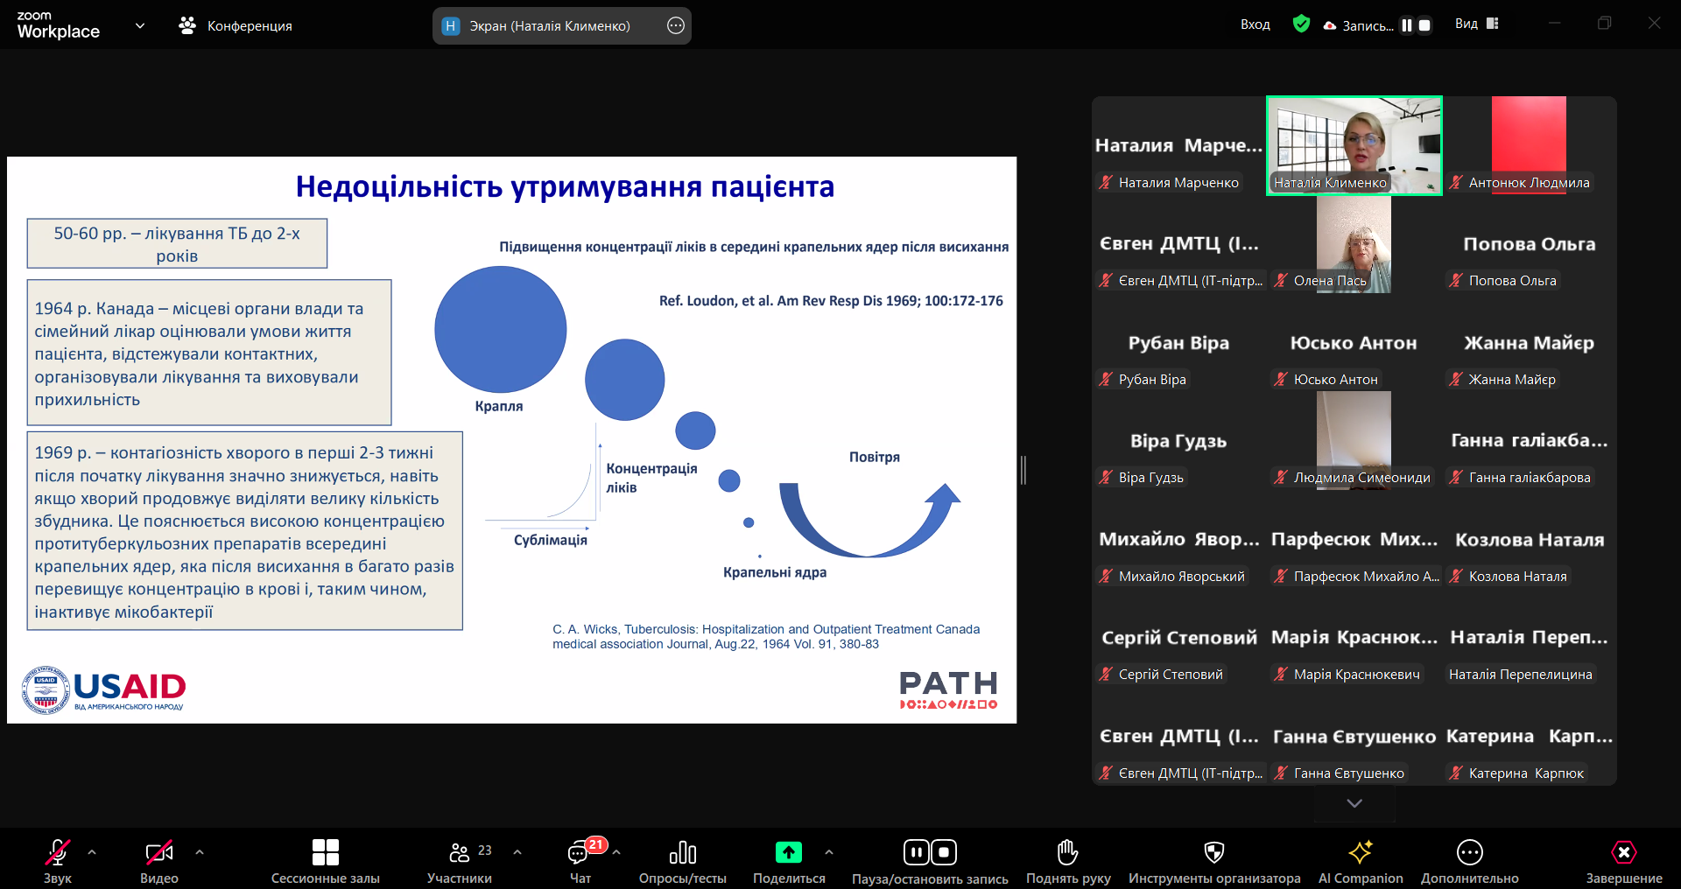Open the Вид view menu
Image resolution: width=1681 pixels, height=889 pixels.
point(1476,24)
